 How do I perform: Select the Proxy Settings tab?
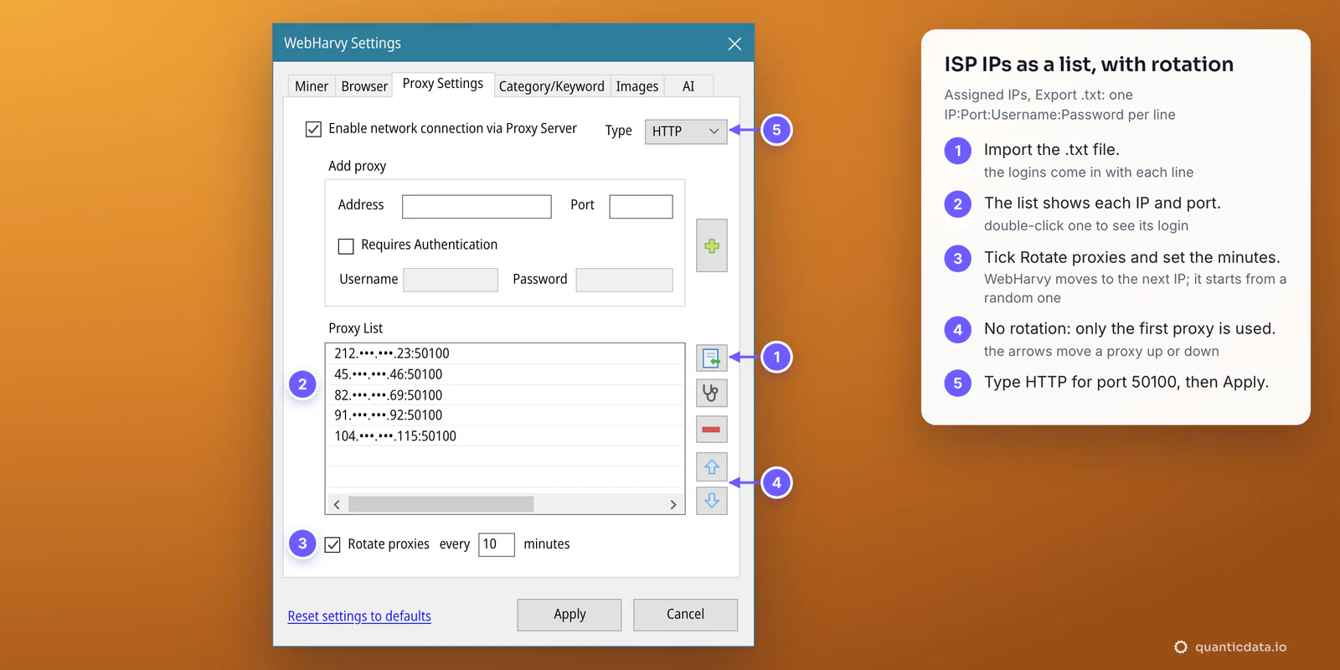point(443,84)
